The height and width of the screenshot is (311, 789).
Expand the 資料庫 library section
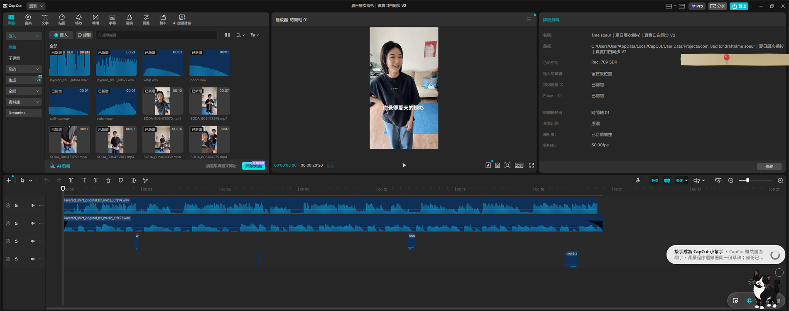(24, 102)
